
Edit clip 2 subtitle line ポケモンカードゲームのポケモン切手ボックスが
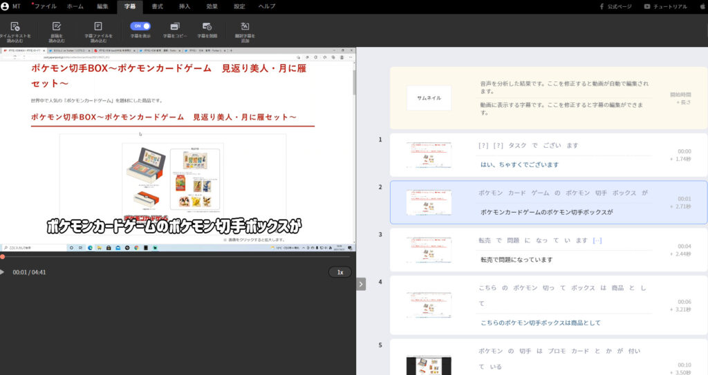point(546,212)
